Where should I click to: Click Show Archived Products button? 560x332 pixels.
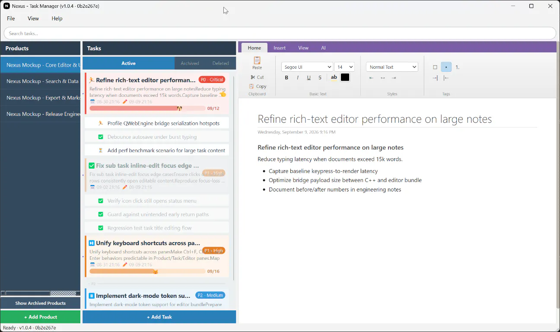coord(41,303)
